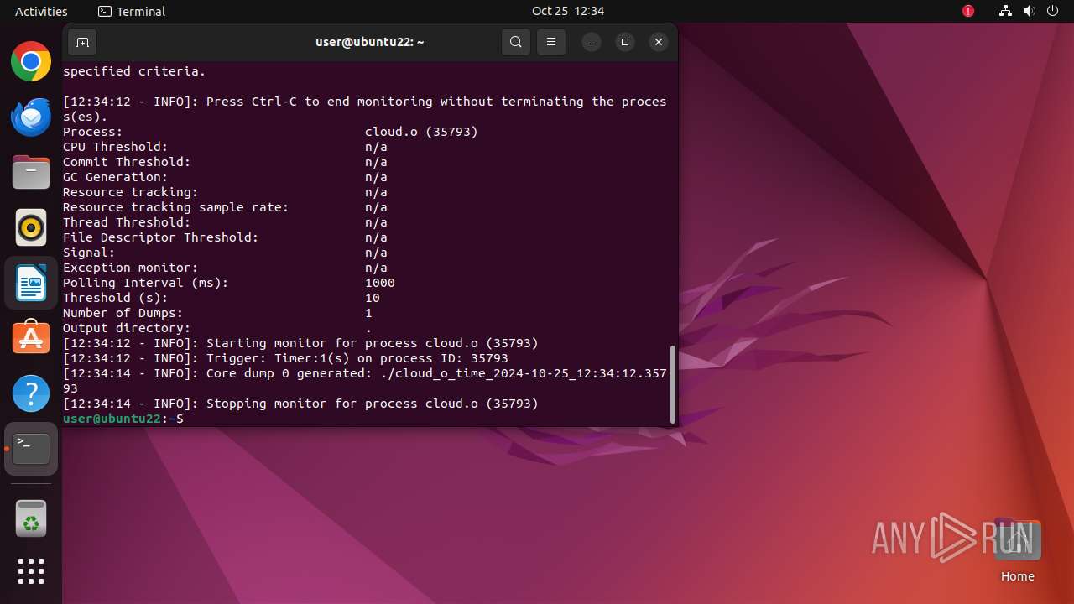The image size is (1074, 604).
Task: Open Files manager from dock
Action: (31, 173)
